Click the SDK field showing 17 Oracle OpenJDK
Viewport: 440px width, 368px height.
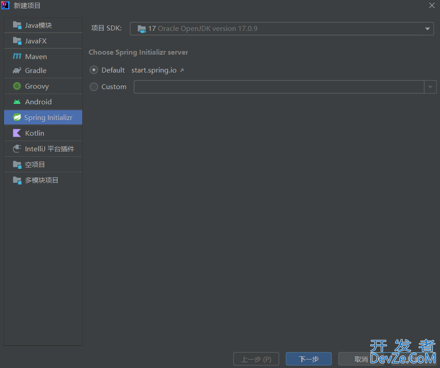click(x=282, y=29)
